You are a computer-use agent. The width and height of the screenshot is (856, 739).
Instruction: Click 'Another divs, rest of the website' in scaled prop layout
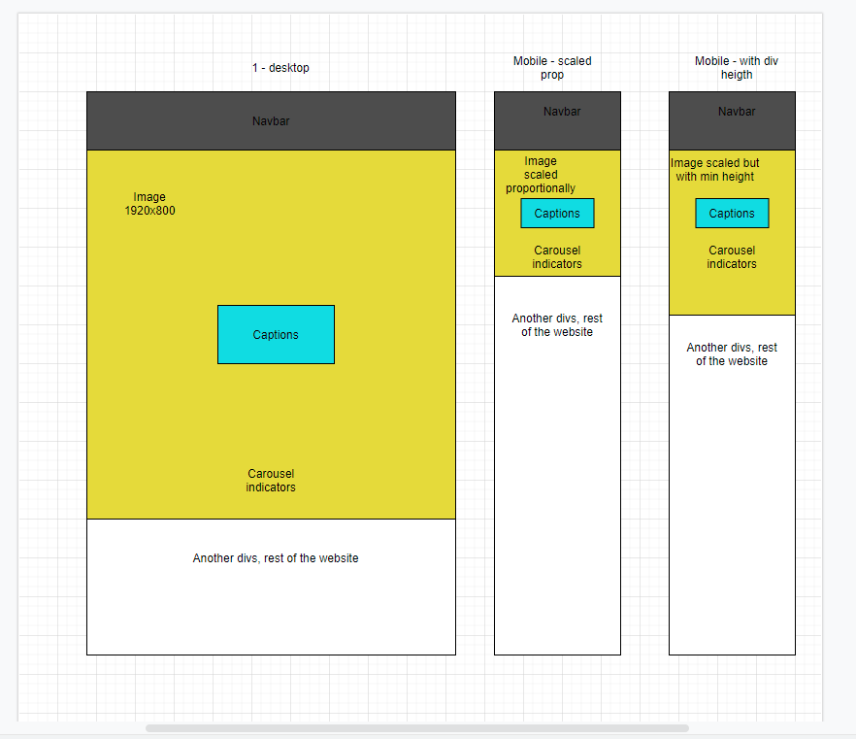557,325
